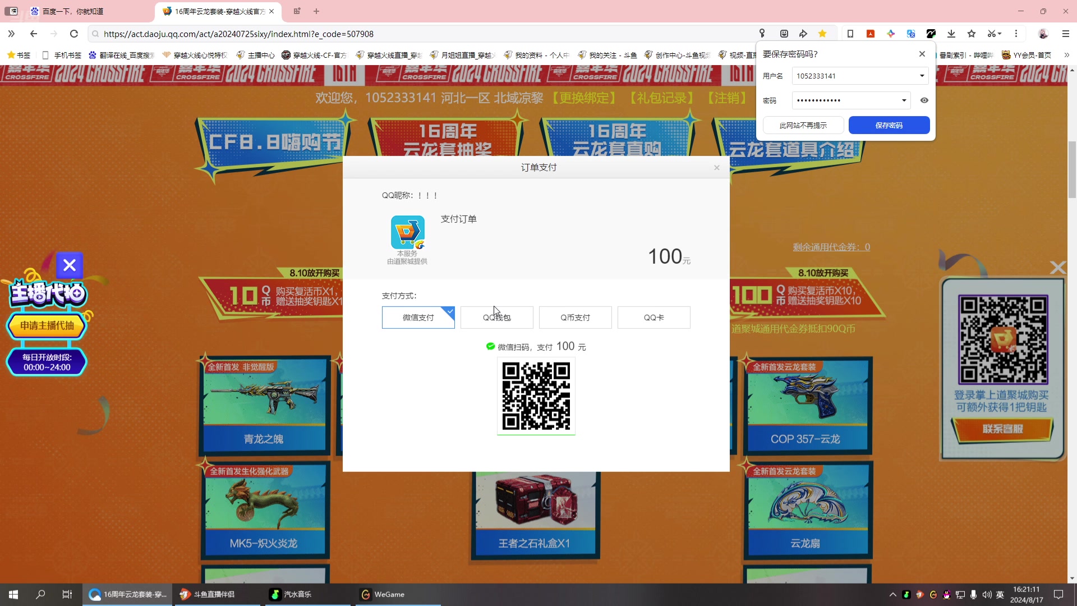Open the password field dropdown arrow
This screenshot has width=1077, height=606.
tap(904, 100)
